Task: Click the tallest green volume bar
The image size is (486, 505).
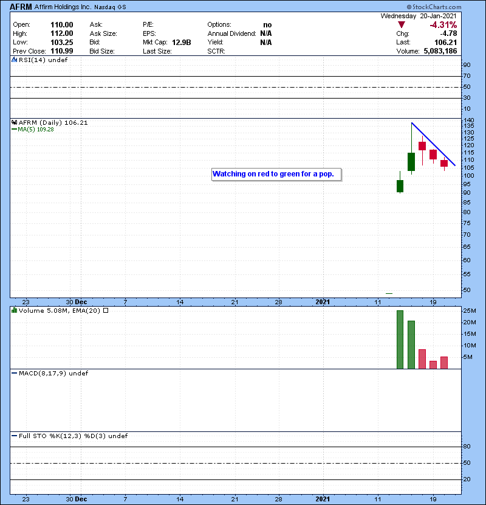Action: 400,340
